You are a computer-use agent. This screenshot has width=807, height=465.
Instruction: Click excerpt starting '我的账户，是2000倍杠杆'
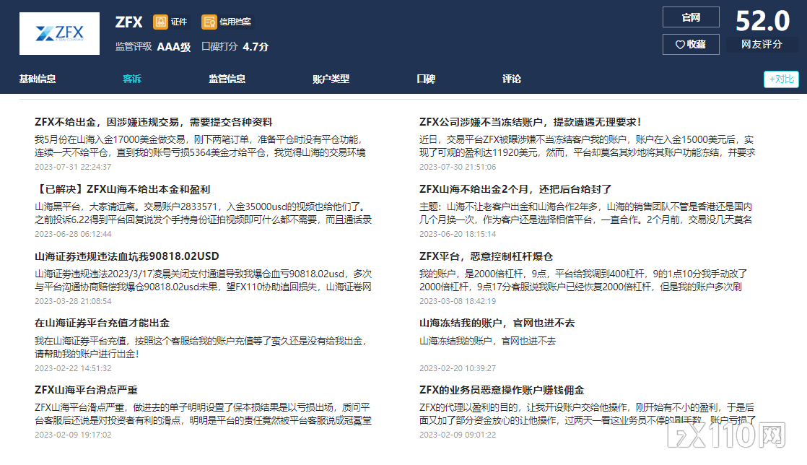pos(583,280)
